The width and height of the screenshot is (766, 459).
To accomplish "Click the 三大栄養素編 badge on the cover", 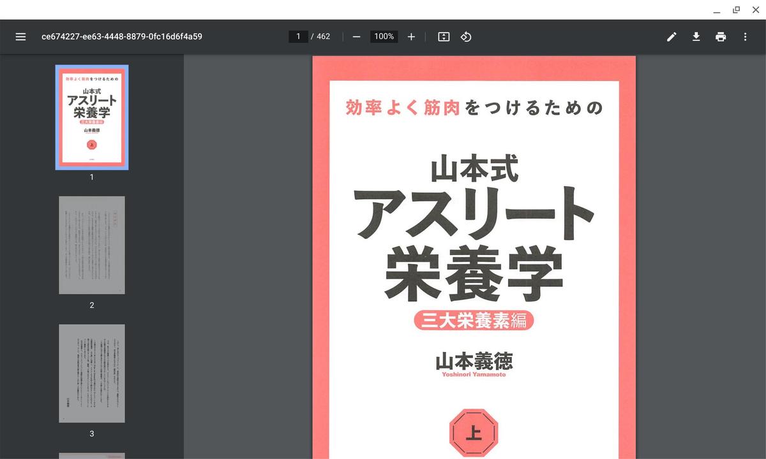I will coord(474,320).
